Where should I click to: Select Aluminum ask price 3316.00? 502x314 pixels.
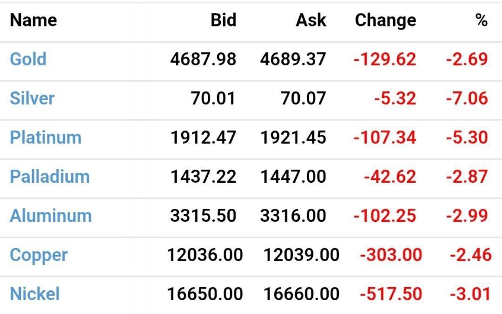pyautogui.click(x=293, y=216)
